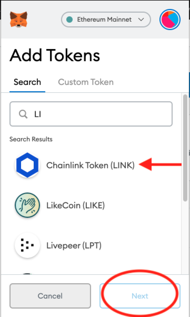The width and height of the screenshot is (190, 317).
Task: Switch to the Search tab
Action: point(27,82)
